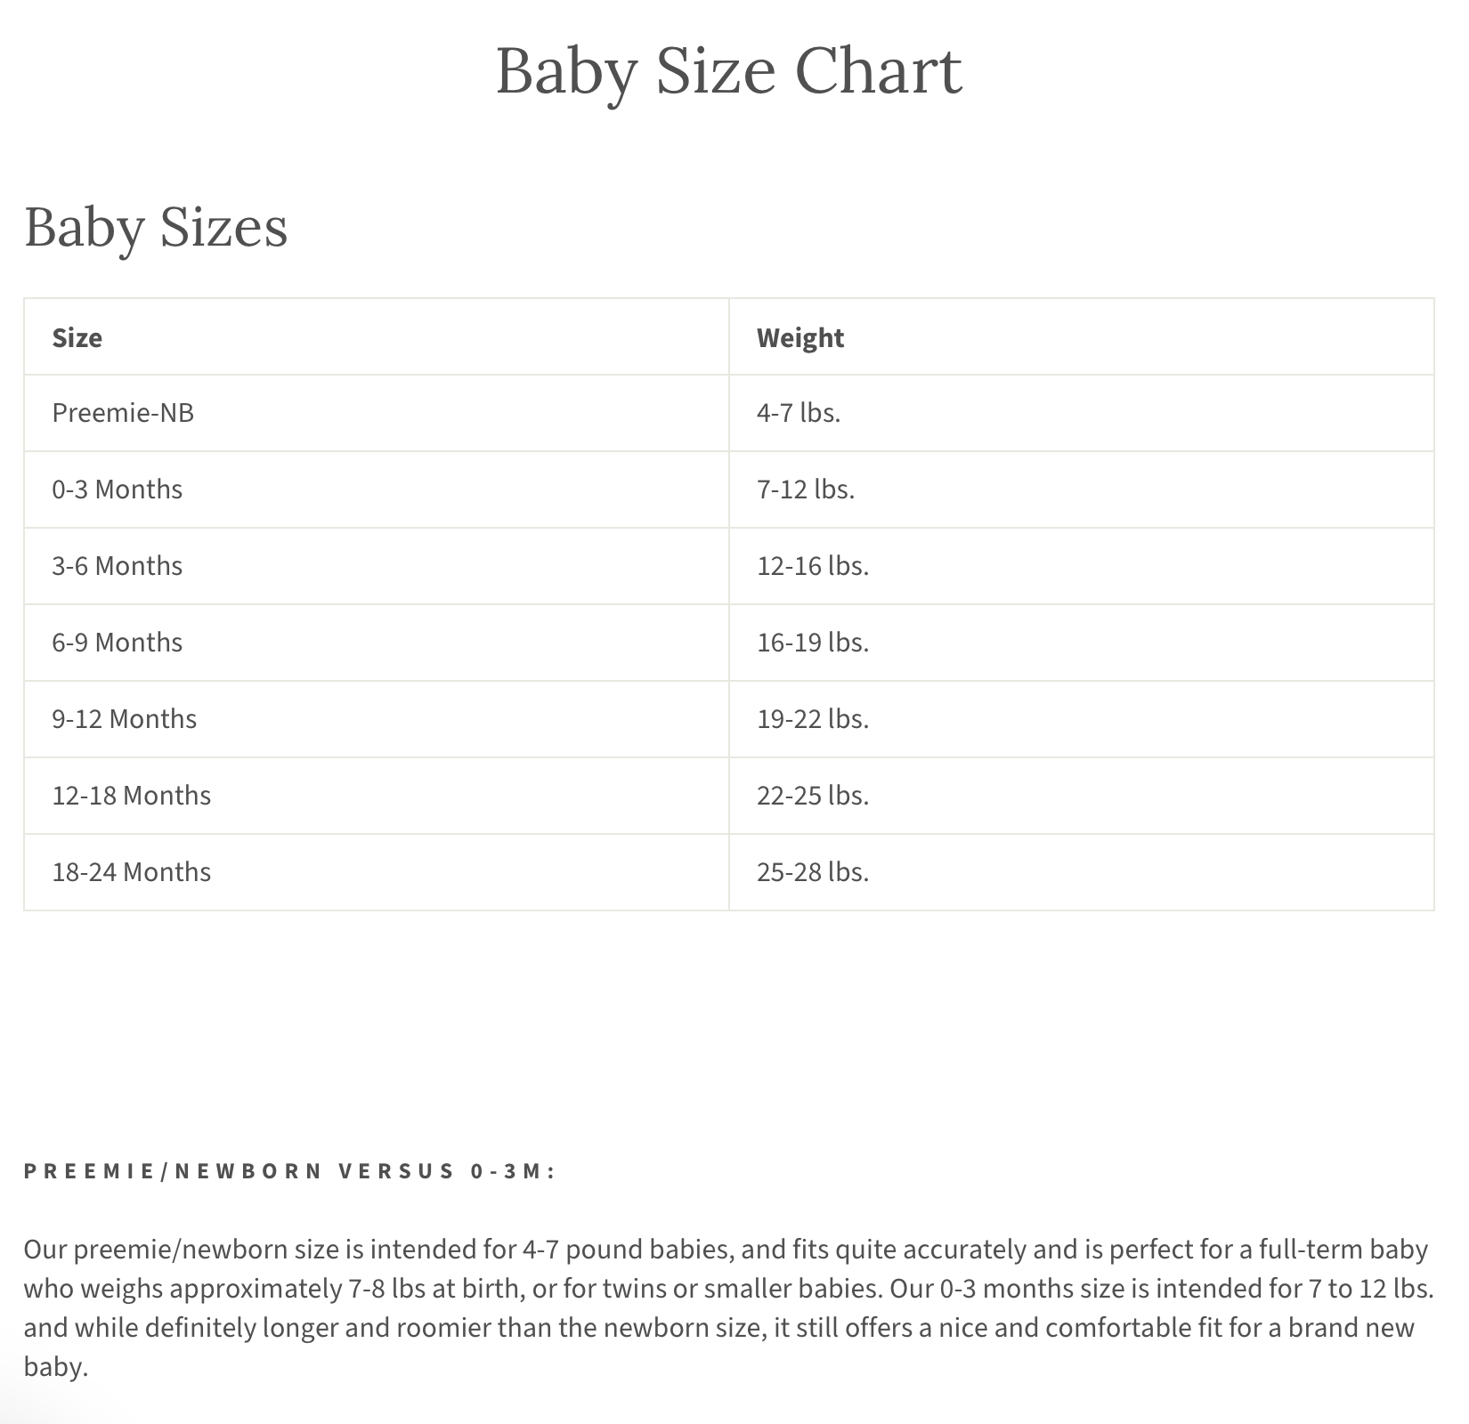
Task: Select the "9-12 Months" table cell
Action: click(x=125, y=719)
